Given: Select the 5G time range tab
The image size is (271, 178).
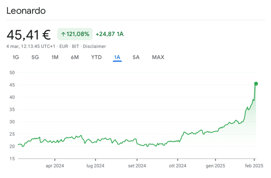Looking at the screenshot, I should click(35, 57).
